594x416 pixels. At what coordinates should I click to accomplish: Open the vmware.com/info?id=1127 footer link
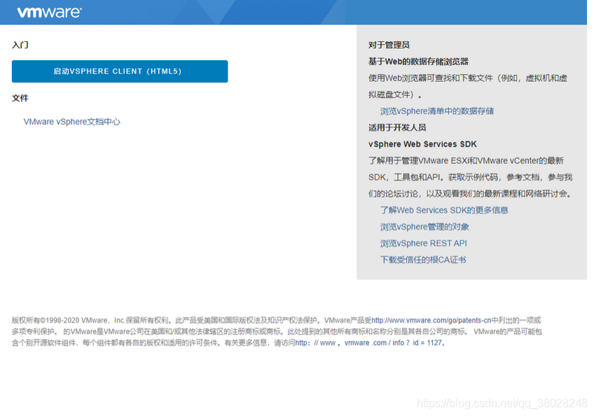pyautogui.click(x=368, y=343)
